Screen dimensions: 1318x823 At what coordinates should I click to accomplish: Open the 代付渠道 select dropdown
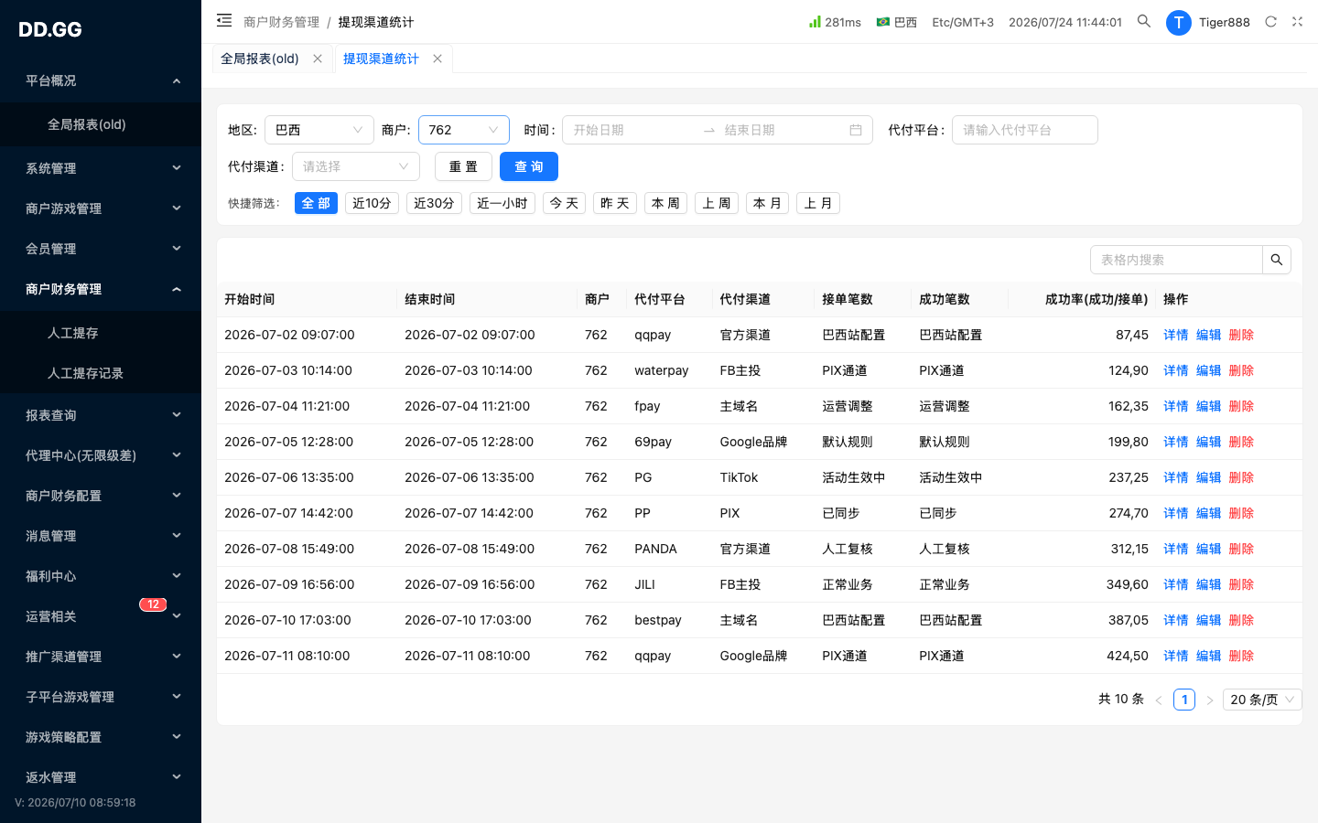[x=356, y=166]
